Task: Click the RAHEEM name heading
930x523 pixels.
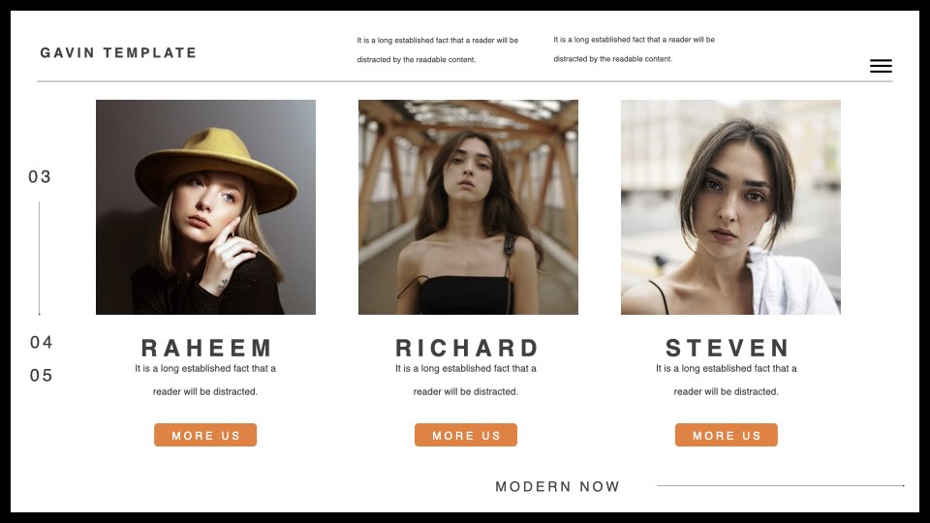Action: pyautogui.click(x=206, y=348)
